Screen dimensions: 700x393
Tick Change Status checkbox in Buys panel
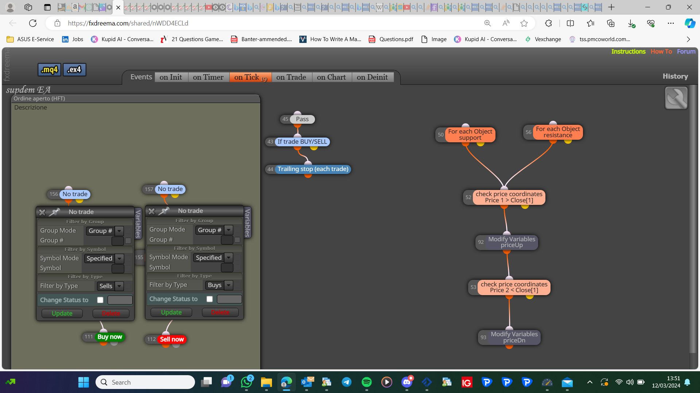(x=210, y=299)
